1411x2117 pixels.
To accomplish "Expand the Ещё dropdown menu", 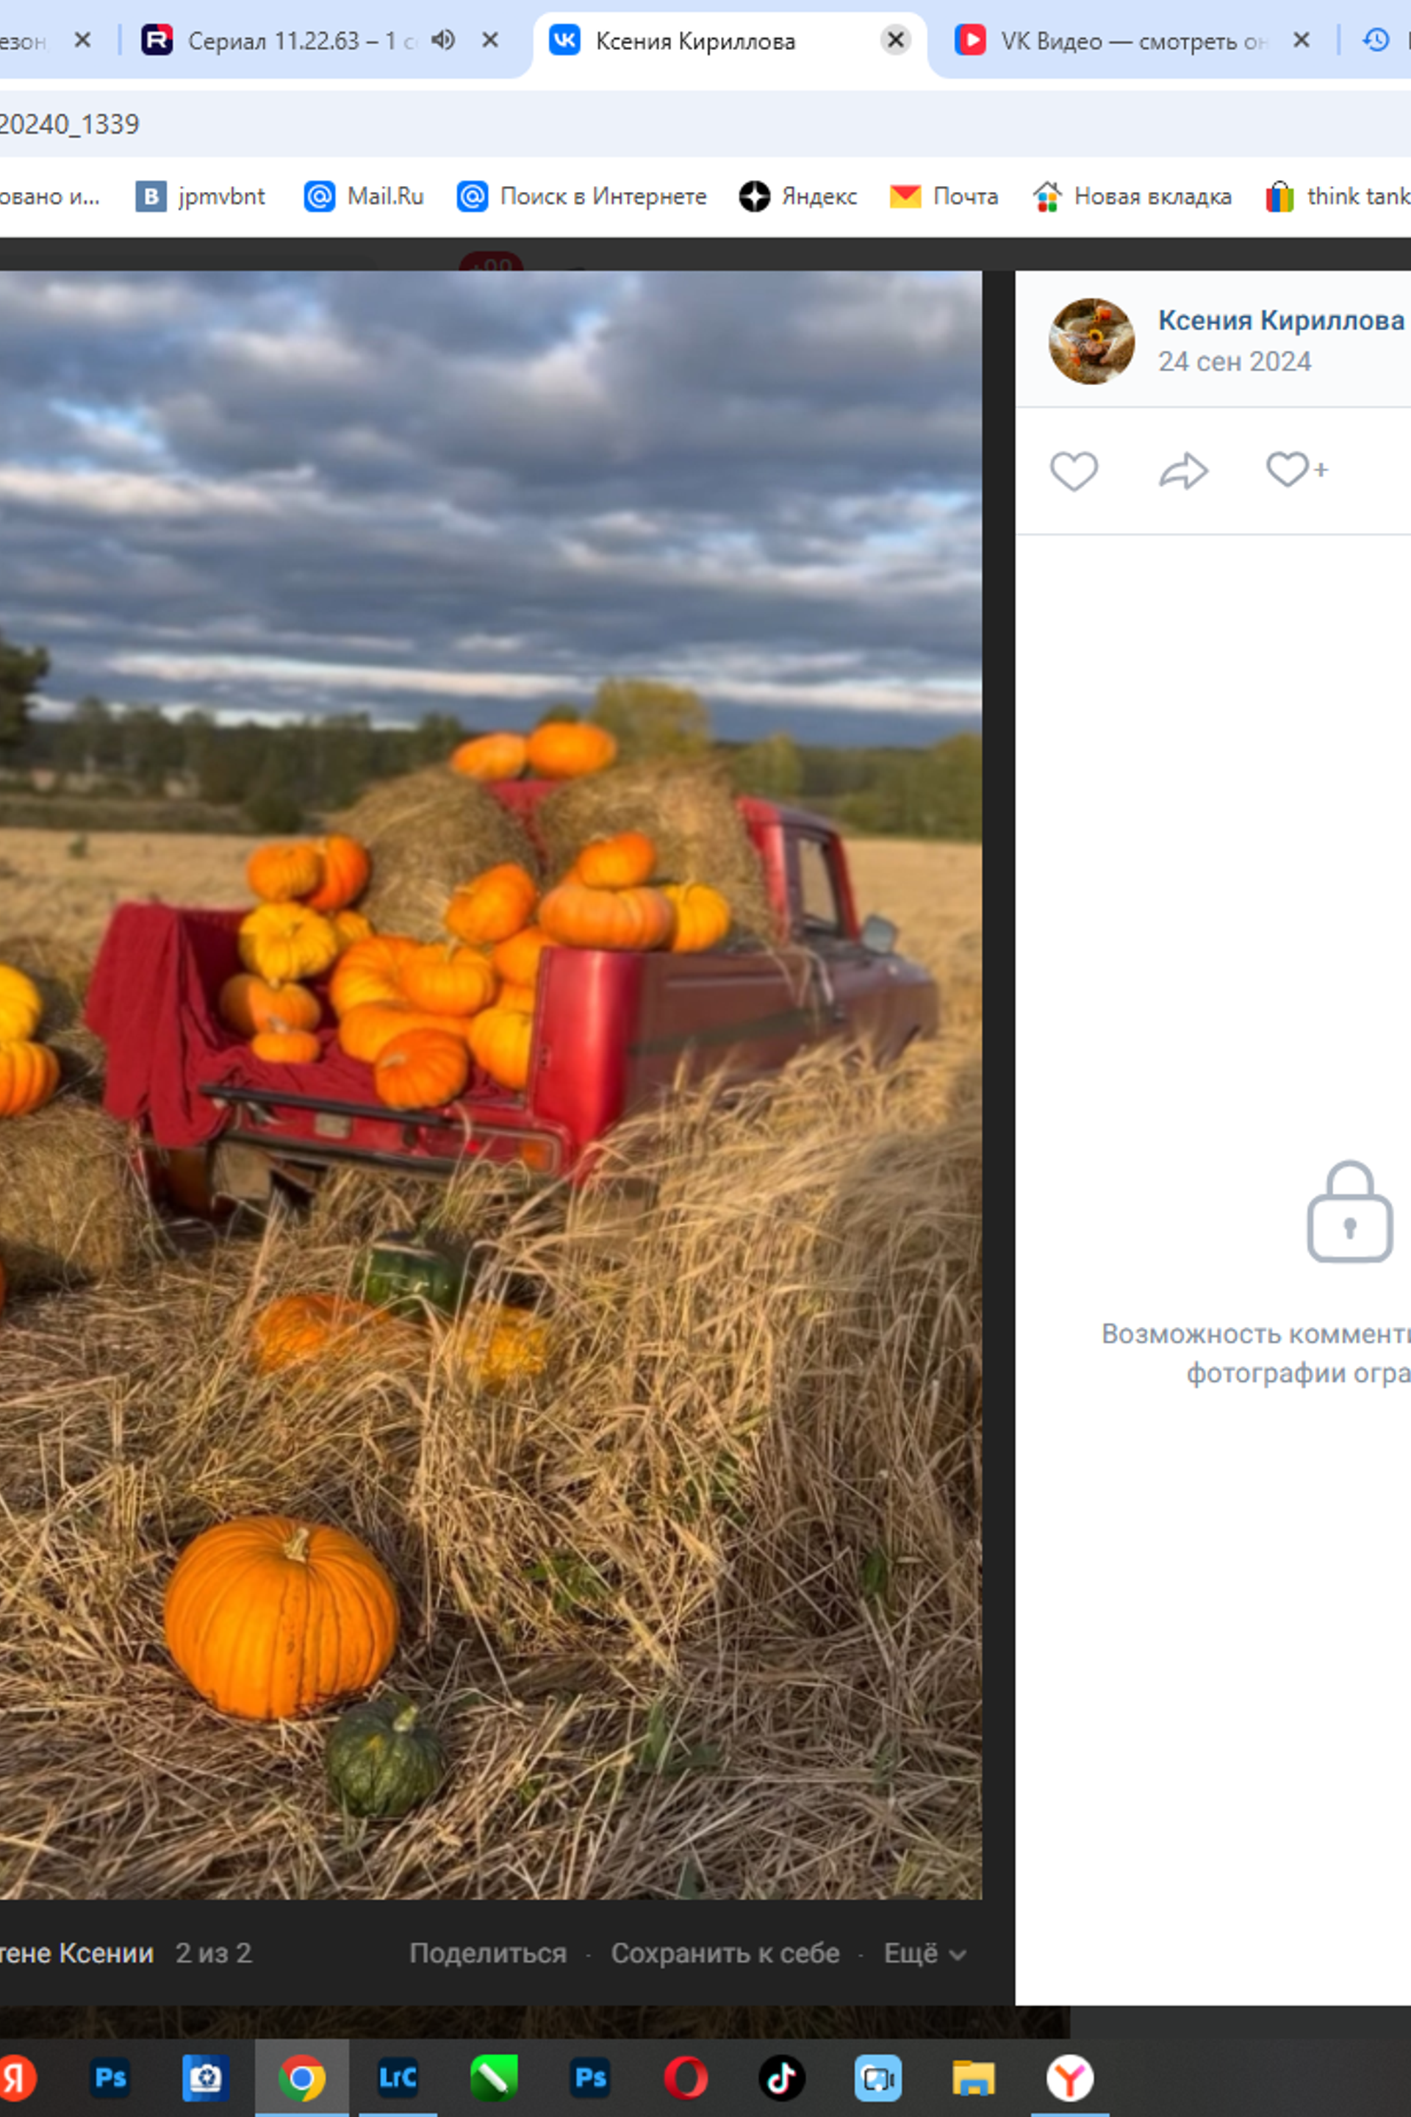I will 925,1953.
